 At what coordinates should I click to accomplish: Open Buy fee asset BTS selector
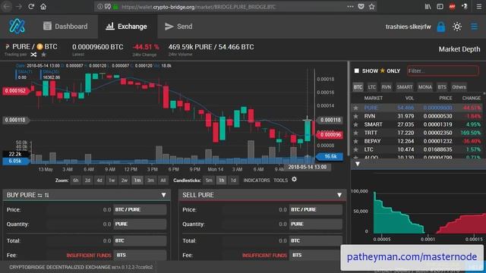[x=140, y=255]
